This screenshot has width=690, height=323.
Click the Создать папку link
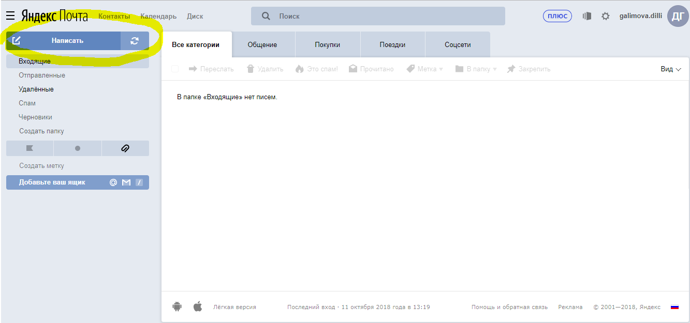pyautogui.click(x=42, y=131)
